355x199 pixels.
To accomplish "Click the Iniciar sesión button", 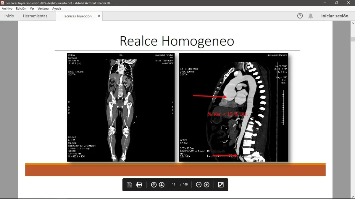I will pyautogui.click(x=335, y=16).
